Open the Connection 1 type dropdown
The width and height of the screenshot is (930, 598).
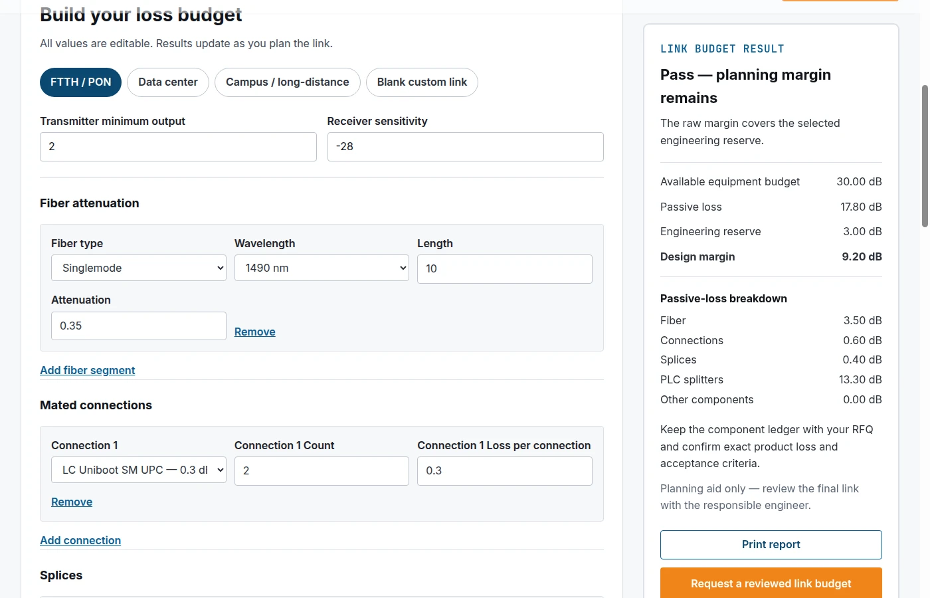coord(139,470)
